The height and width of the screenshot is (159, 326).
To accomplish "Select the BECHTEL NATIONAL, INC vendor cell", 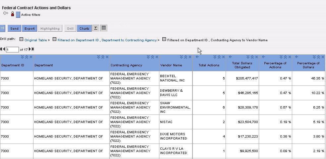I will tap(176, 78).
